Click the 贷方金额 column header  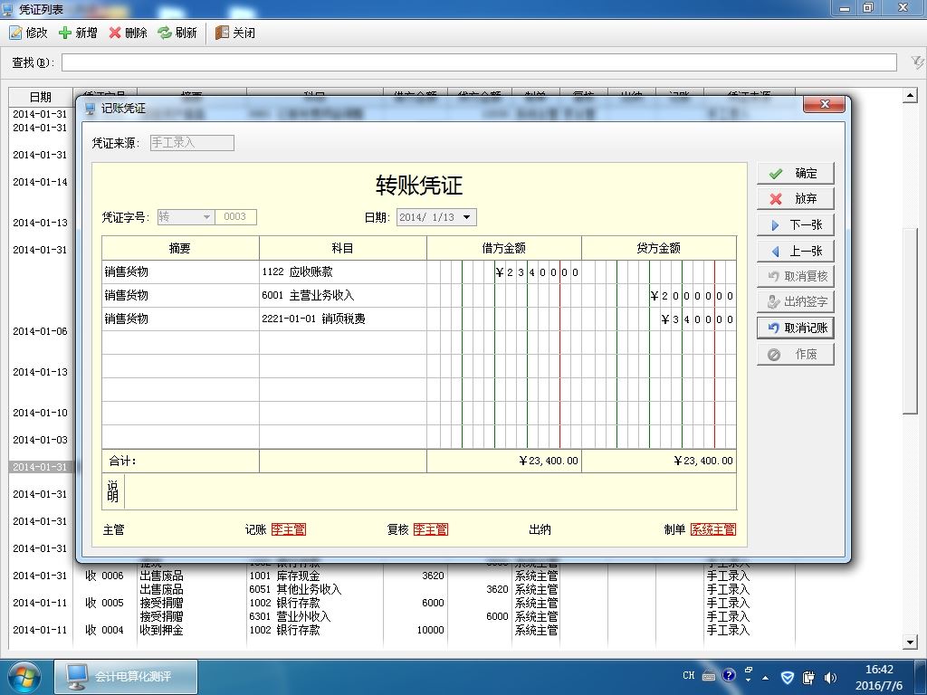[x=659, y=248]
